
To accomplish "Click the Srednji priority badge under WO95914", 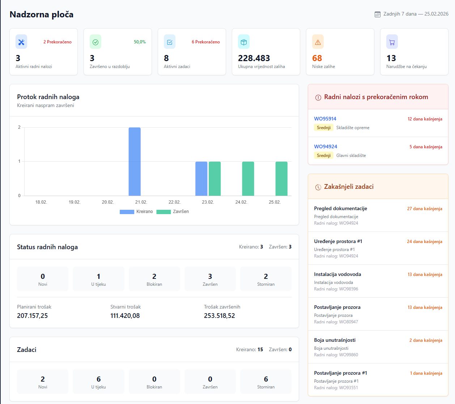I will (x=324, y=127).
